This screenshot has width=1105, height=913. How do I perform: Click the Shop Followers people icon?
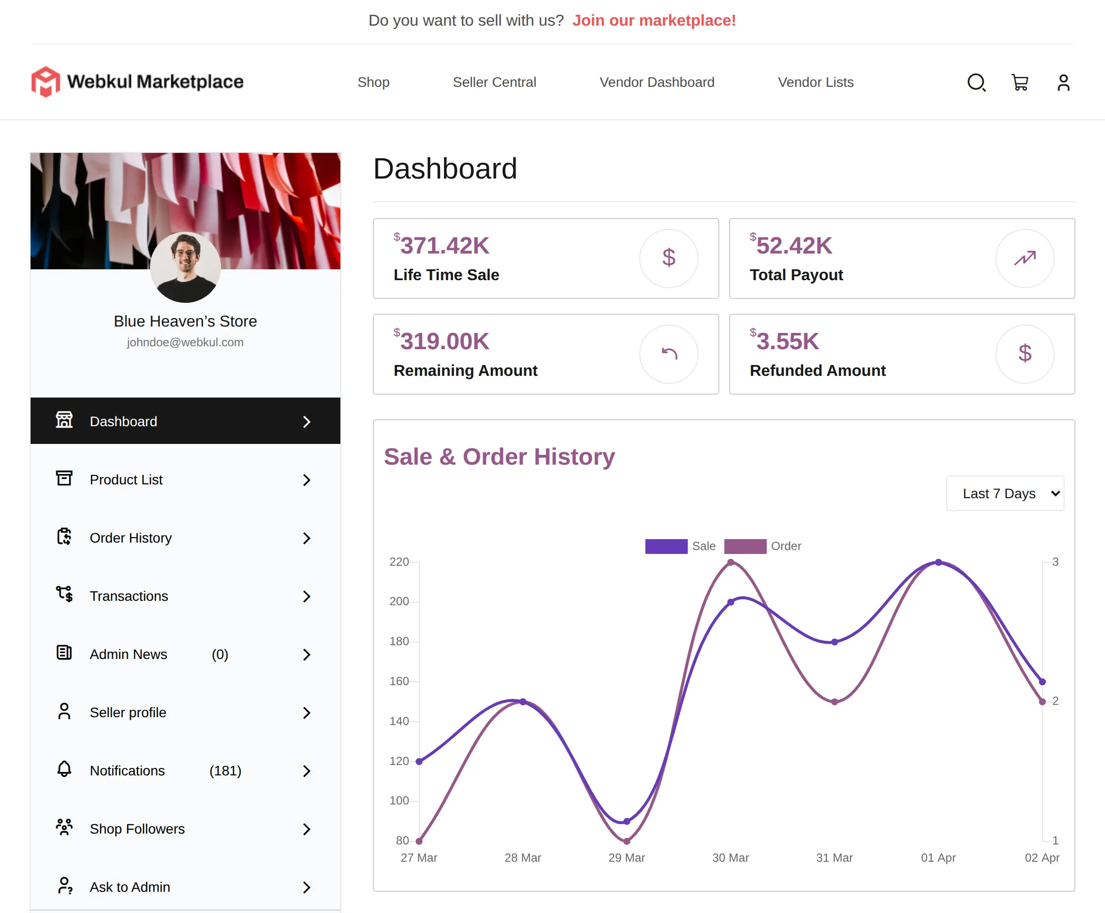[64, 828]
